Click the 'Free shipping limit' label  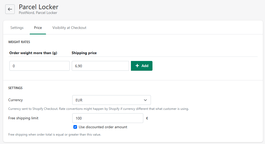click(23, 118)
